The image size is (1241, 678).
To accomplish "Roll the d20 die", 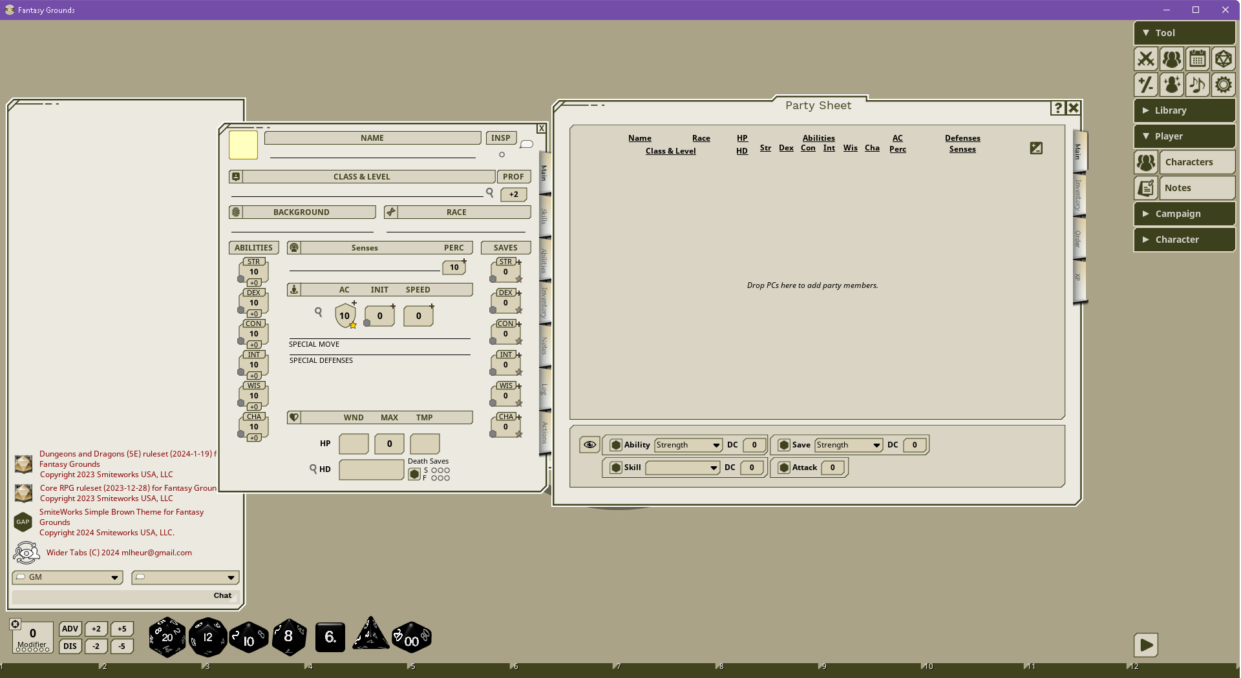I will coord(167,637).
